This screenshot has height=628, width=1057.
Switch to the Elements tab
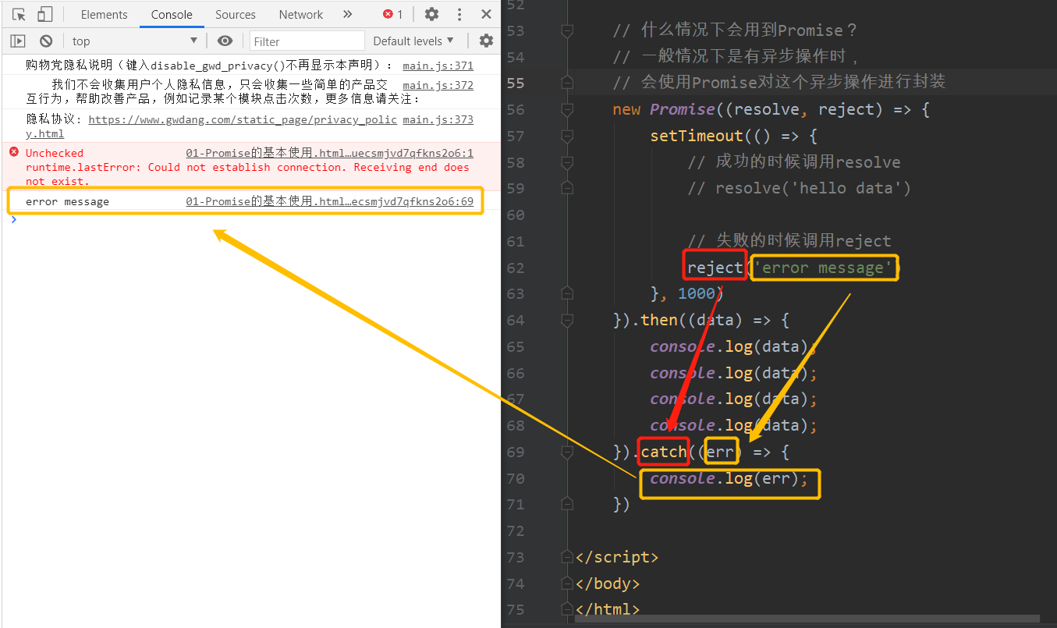pyautogui.click(x=104, y=14)
